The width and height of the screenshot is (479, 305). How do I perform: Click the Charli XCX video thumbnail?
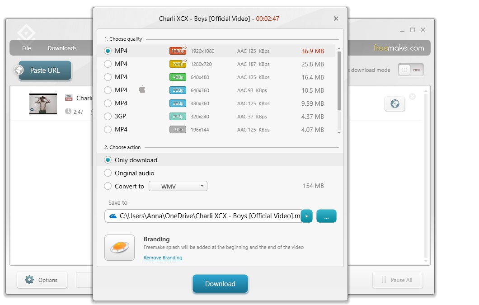click(43, 104)
